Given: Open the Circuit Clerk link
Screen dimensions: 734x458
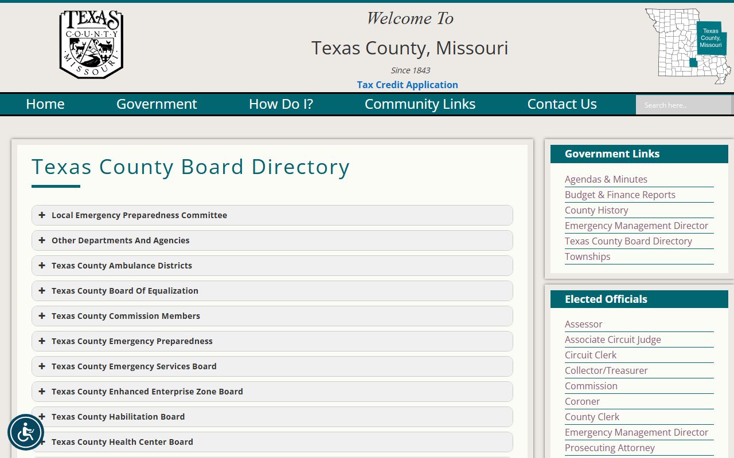Looking at the screenshot, I should (x=591, y=355).
